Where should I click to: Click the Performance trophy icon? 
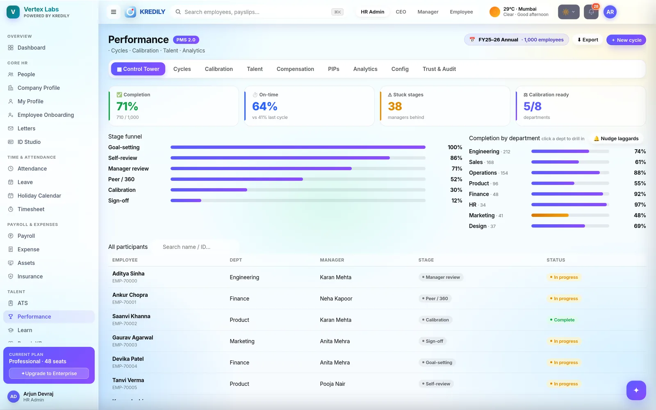[x=11, y=317]
